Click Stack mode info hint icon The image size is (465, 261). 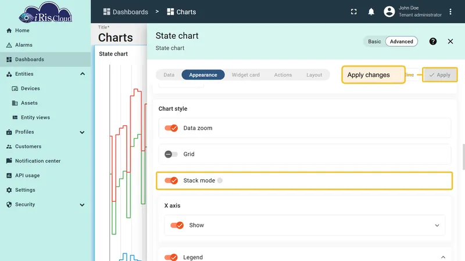click(x=220, y=180)
